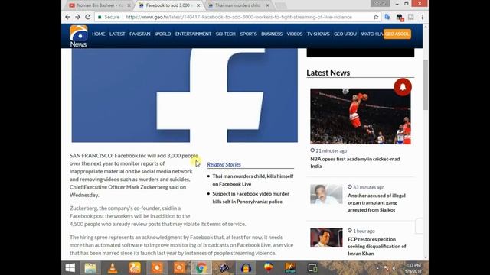Bookmark this page with the star icon

pos(376,17)
